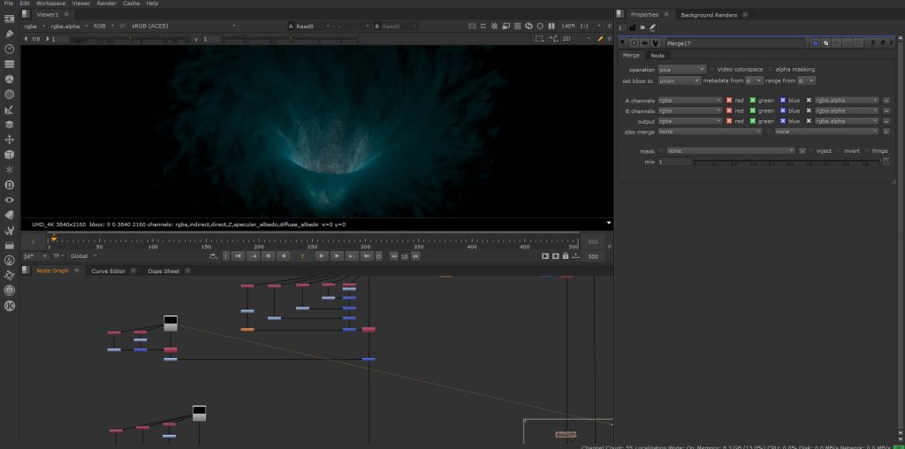Toggle the viewer paint pencil icon
905x449 pixels.
[600, 39]
